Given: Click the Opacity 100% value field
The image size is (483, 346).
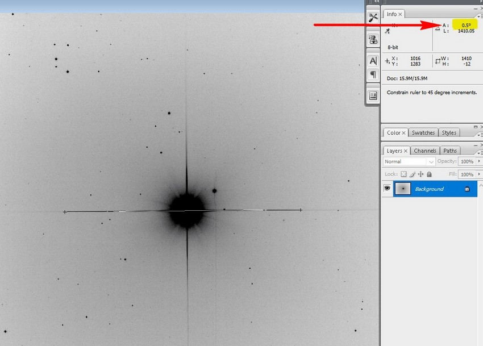Looking at the screenshot, I should [x=467, y=161].
